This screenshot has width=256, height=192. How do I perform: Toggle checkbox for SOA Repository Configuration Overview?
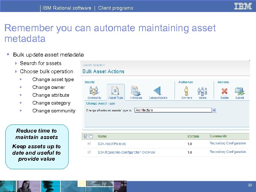click(x=89, y=152)
